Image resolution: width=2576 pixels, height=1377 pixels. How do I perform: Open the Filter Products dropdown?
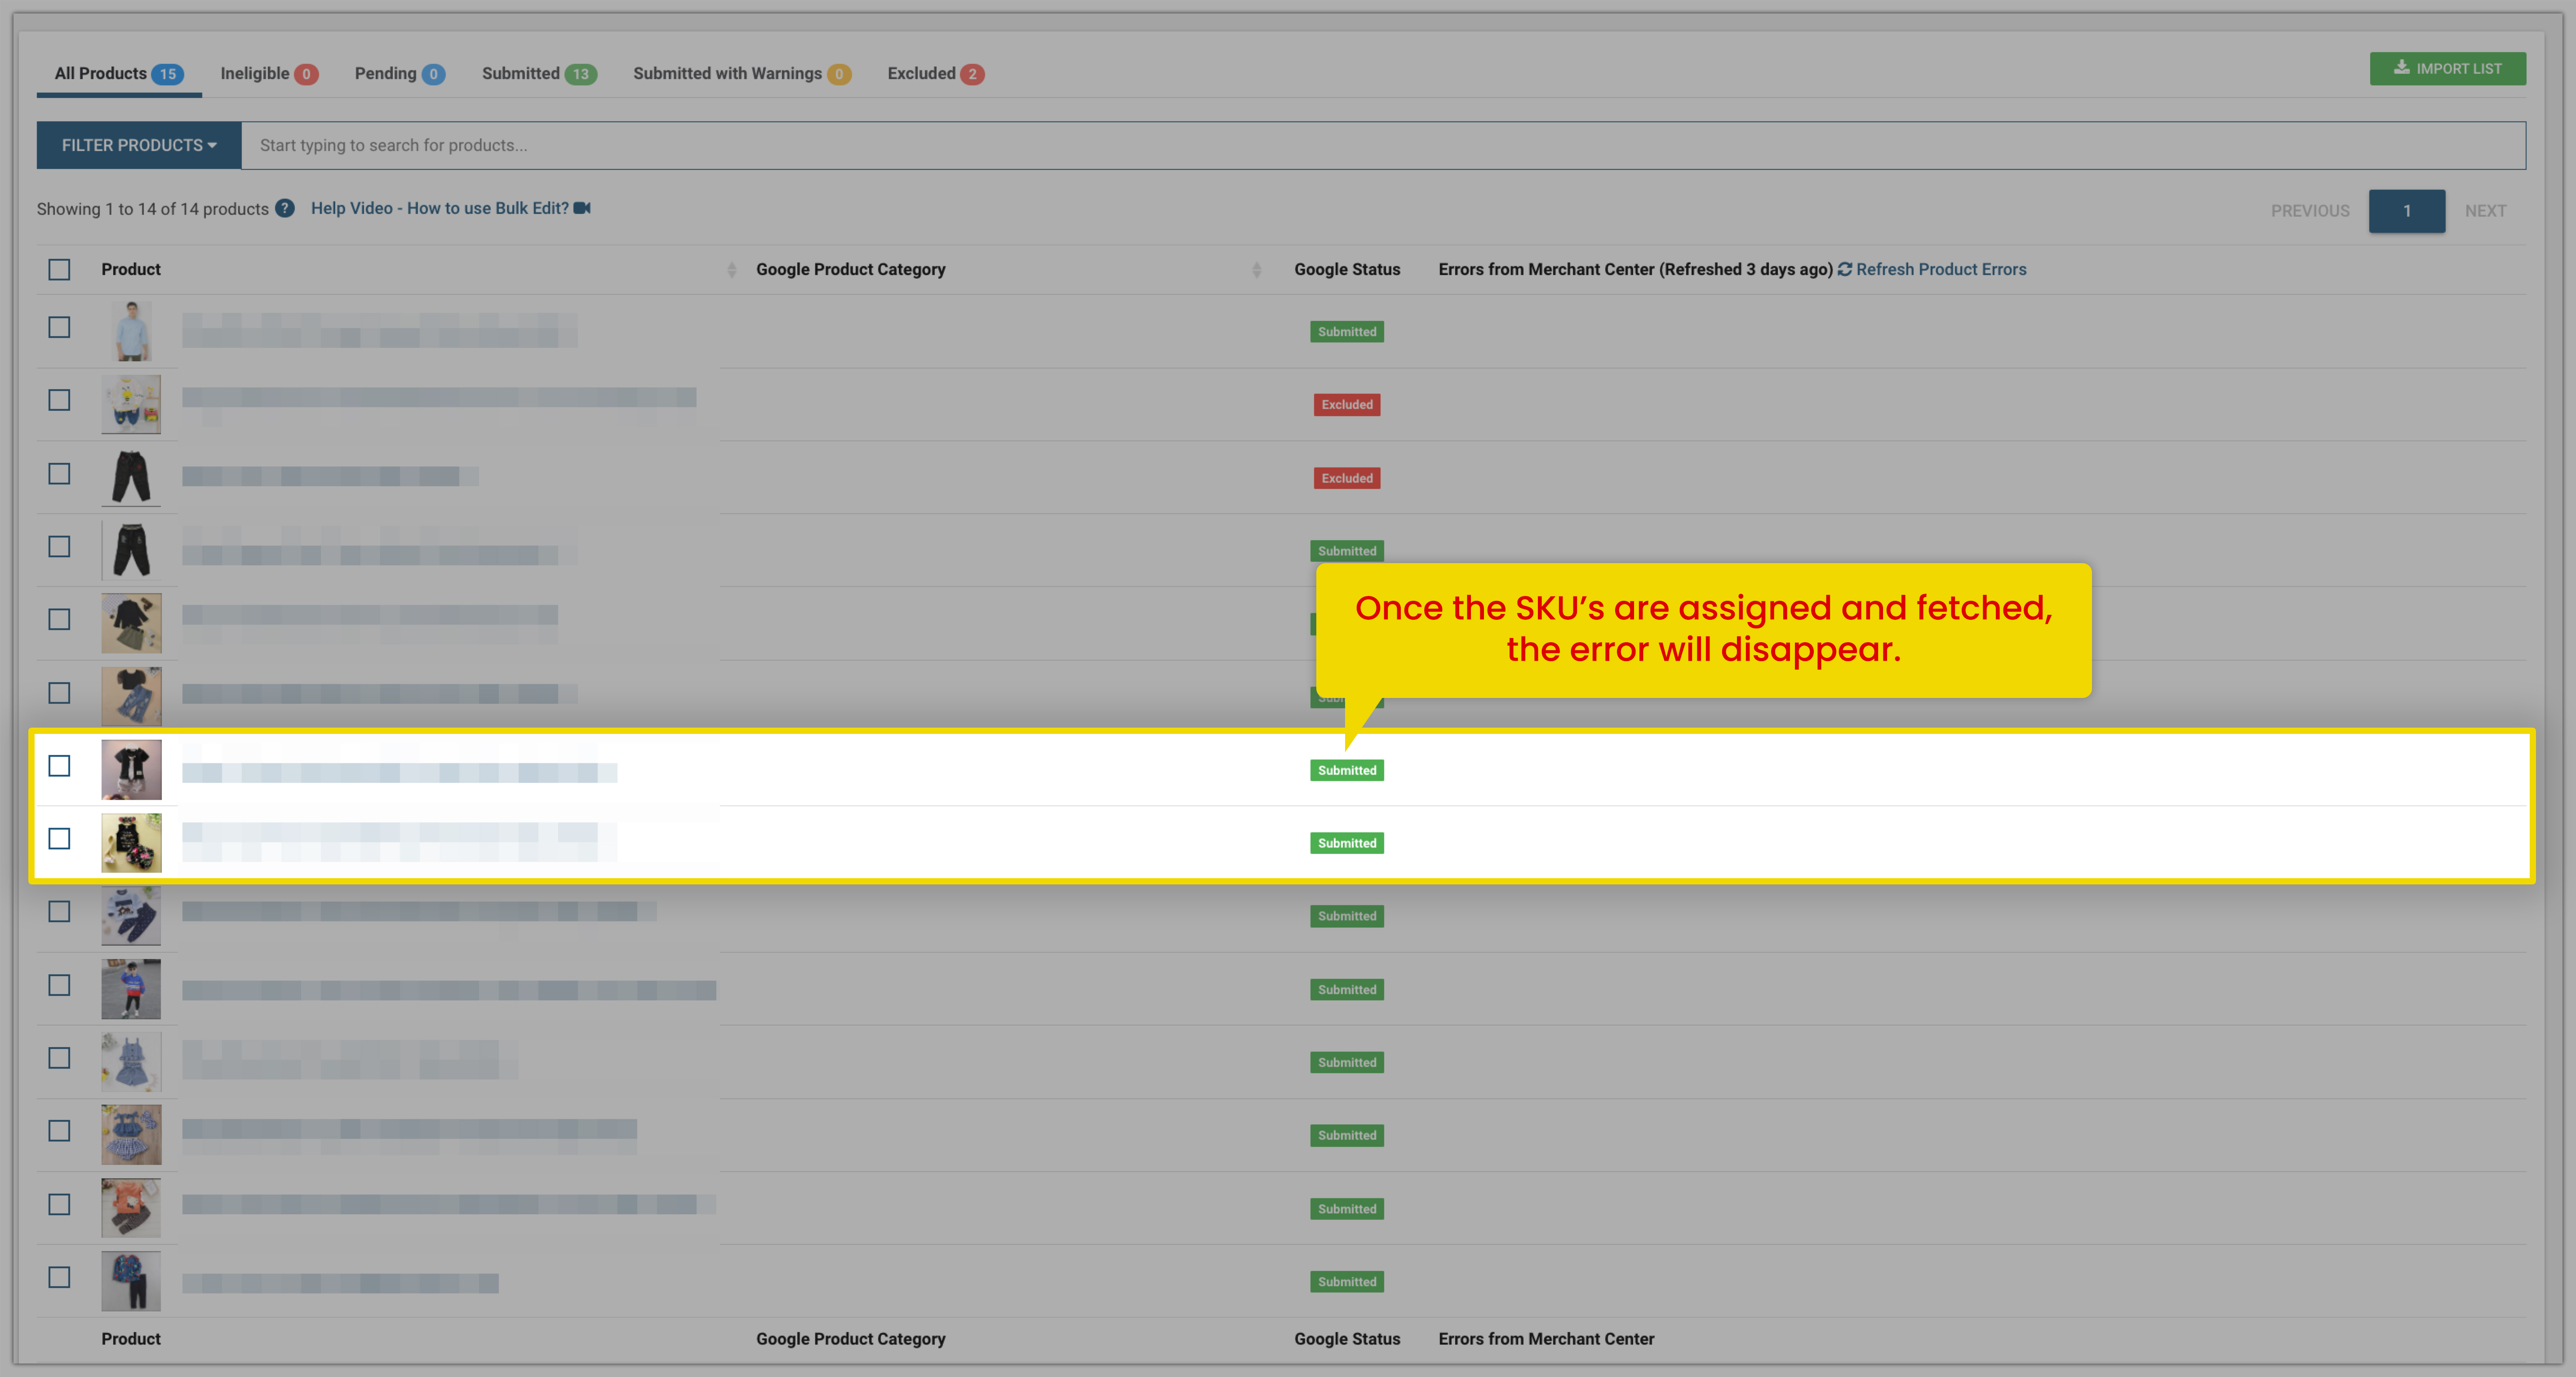point(139,145)
